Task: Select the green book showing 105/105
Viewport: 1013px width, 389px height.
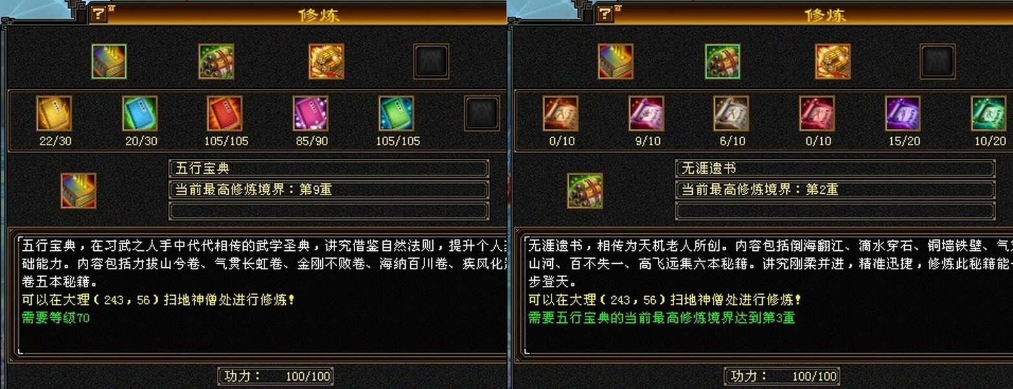Action: coord(396,113)
